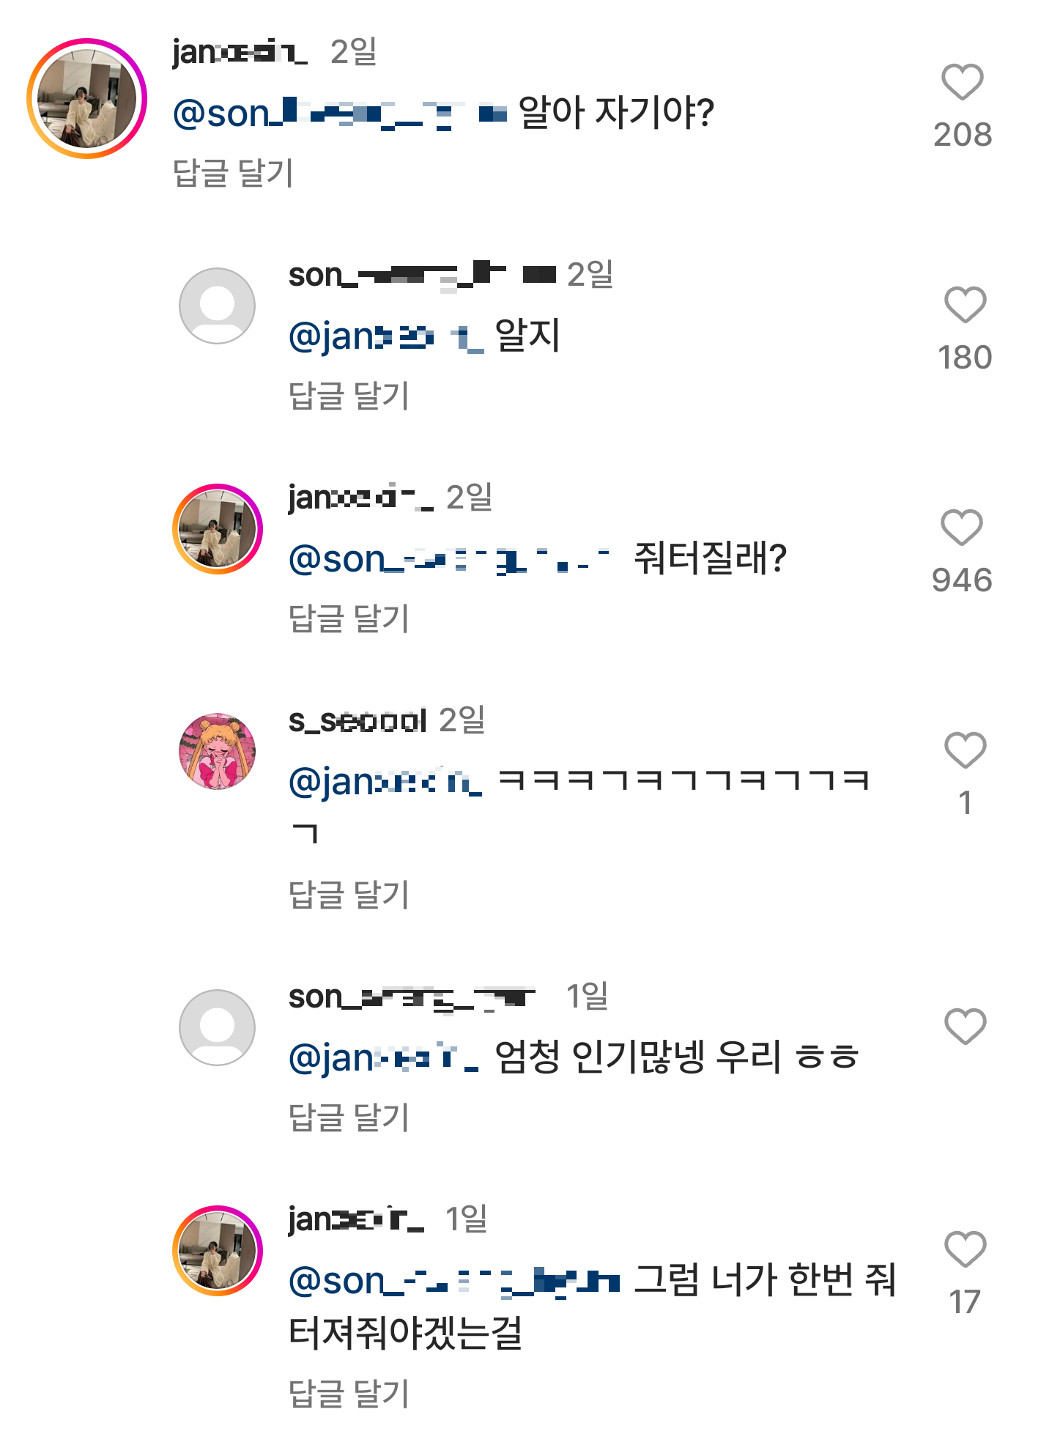The height and width of the screenshot is (1445, 1041).
Task: Like the "알지" reply with 180 likes
Action: [965, 305]
